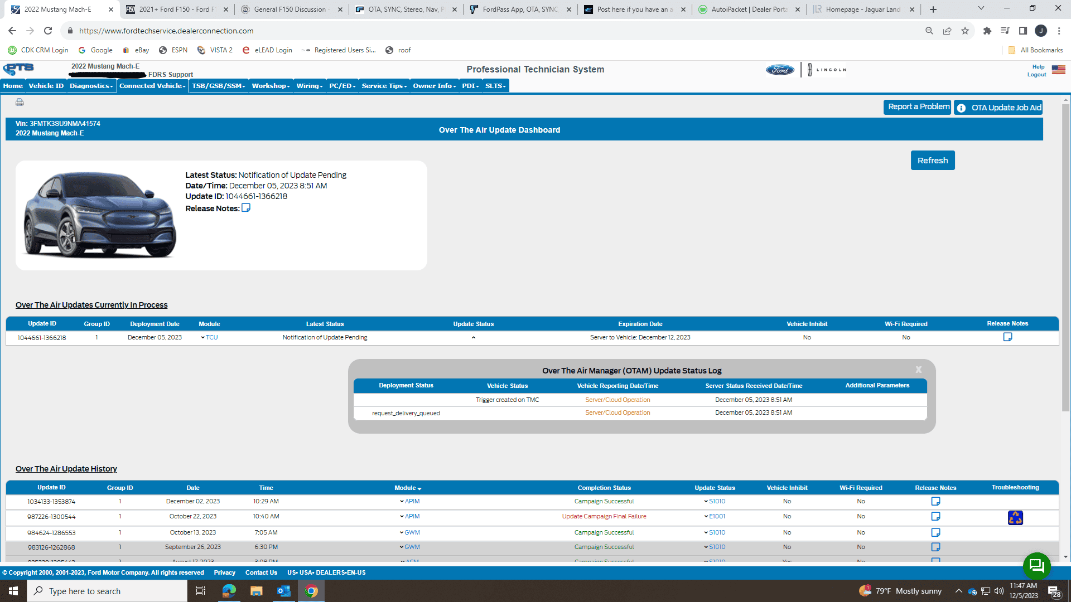Click the Refresh button

(932, 161)
